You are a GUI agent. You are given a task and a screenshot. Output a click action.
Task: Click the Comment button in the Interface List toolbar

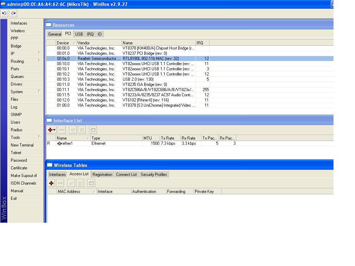(93, 130)
